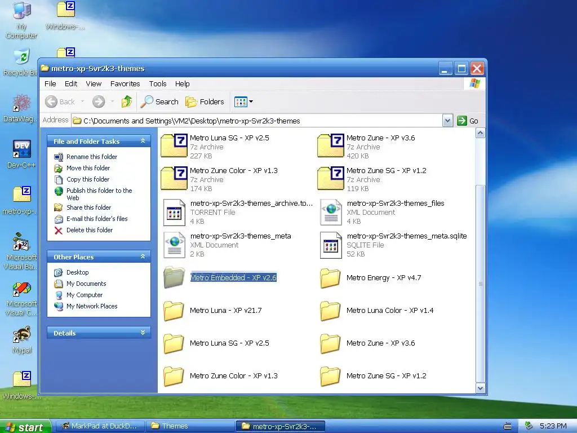Select Metro Zune XP v3.6 7z archive icon

[x=331, y=145]
